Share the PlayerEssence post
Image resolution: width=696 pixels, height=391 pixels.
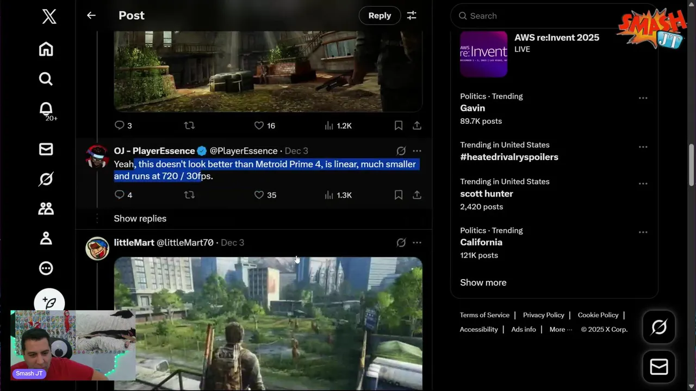point(417,194)
